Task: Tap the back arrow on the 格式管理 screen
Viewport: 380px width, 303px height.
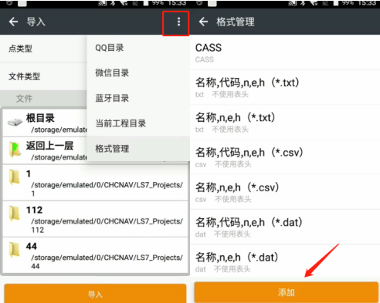Action: tap(203, 22)
